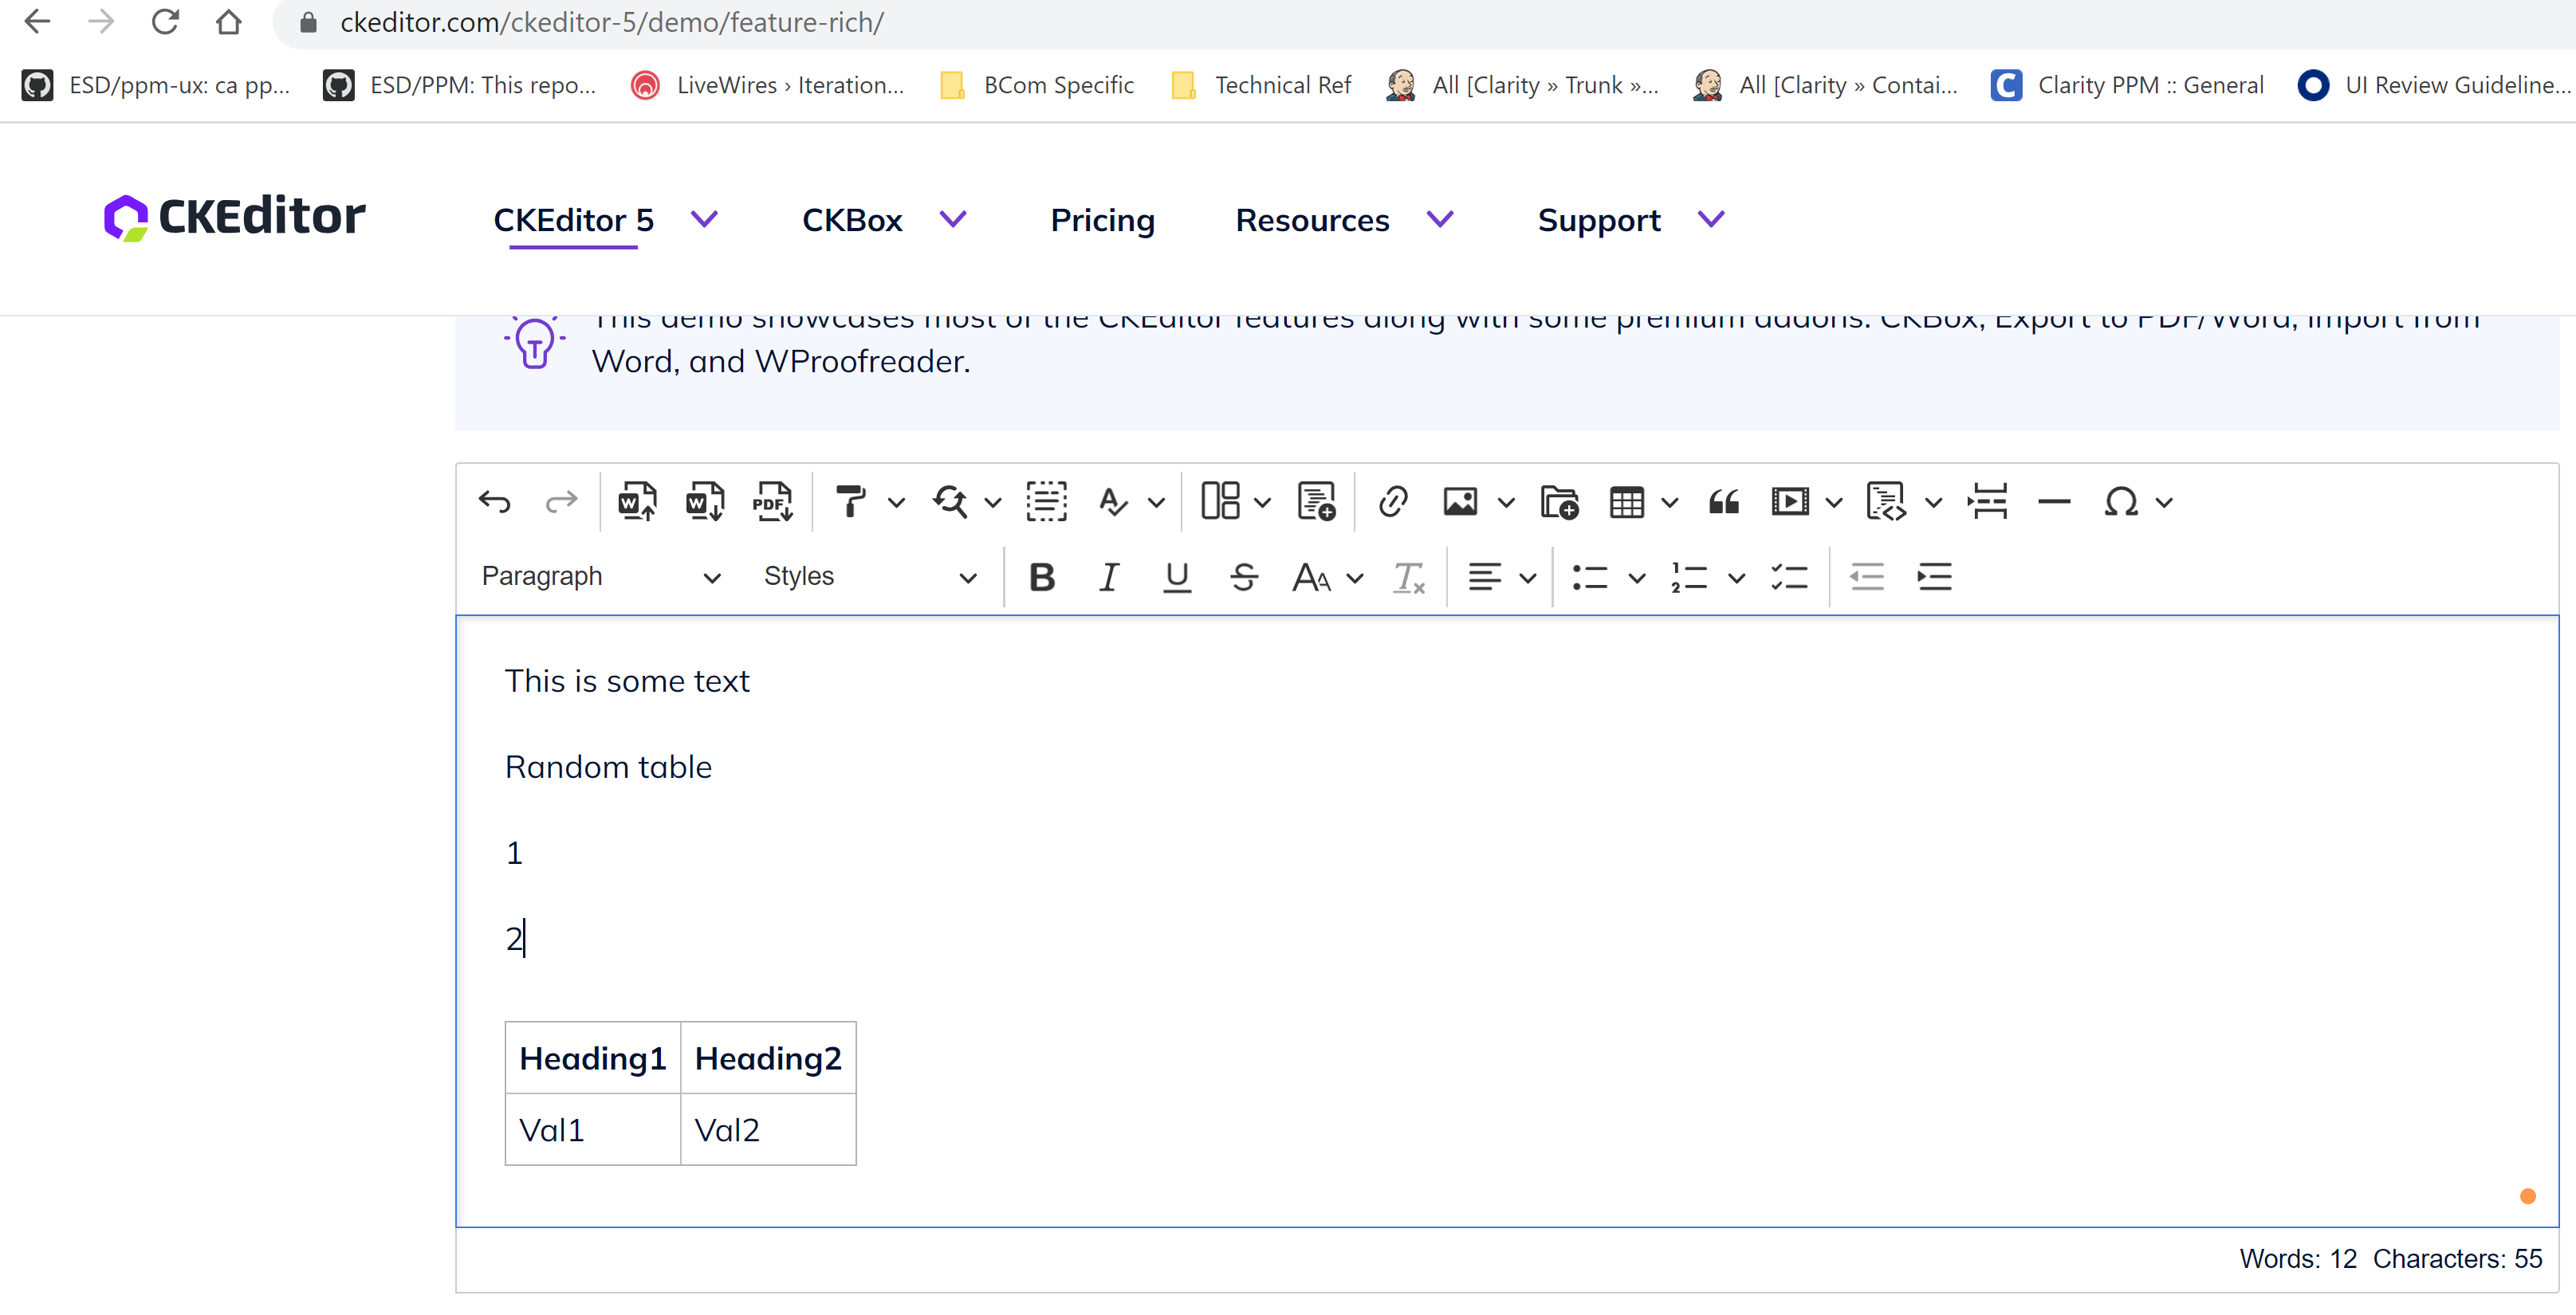This screenshot has width=2576, height=1315.
Task: Insert a block quote
Action: [1723, 503]
